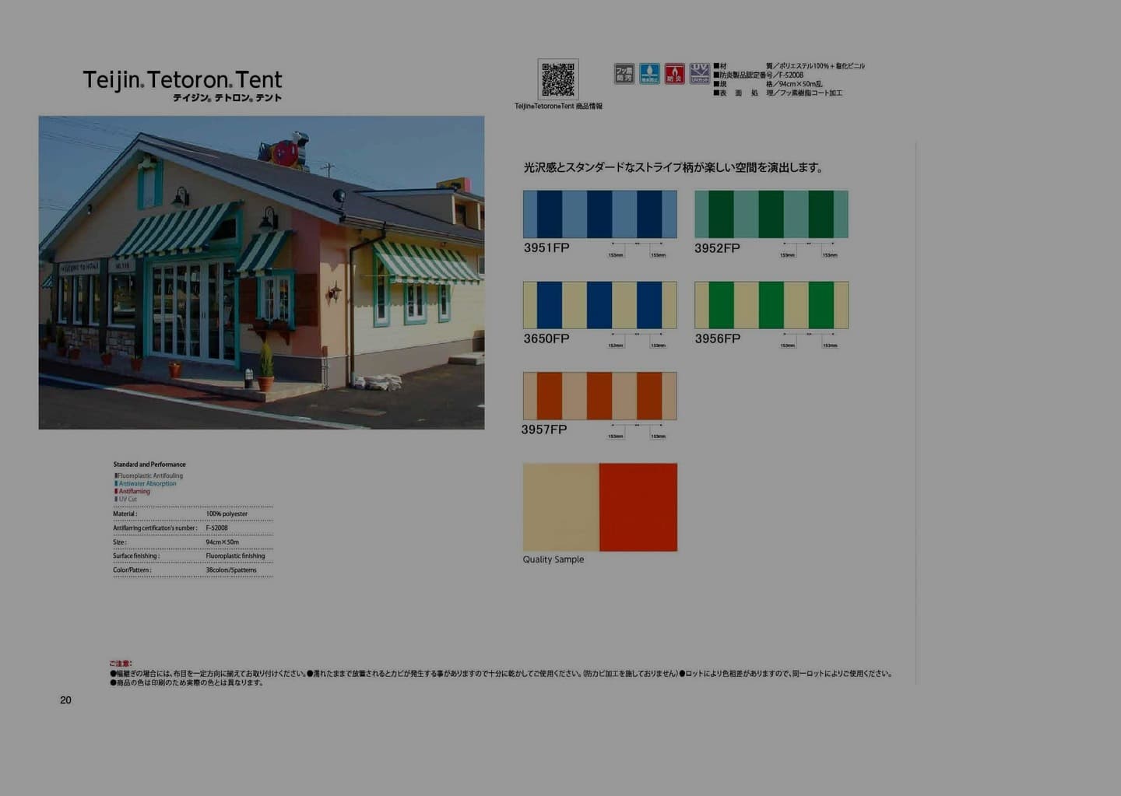The image size is (1121, 796).
Task: Click the 100% polyester material value
Action: (227, 514)
